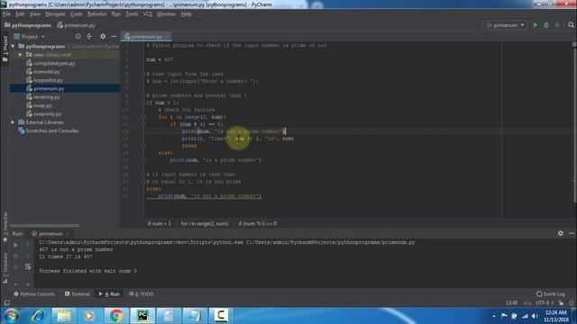The height and width of the screenshot is (324, 577).
Task: Expand External Libraries node
Action: point(13,122)
